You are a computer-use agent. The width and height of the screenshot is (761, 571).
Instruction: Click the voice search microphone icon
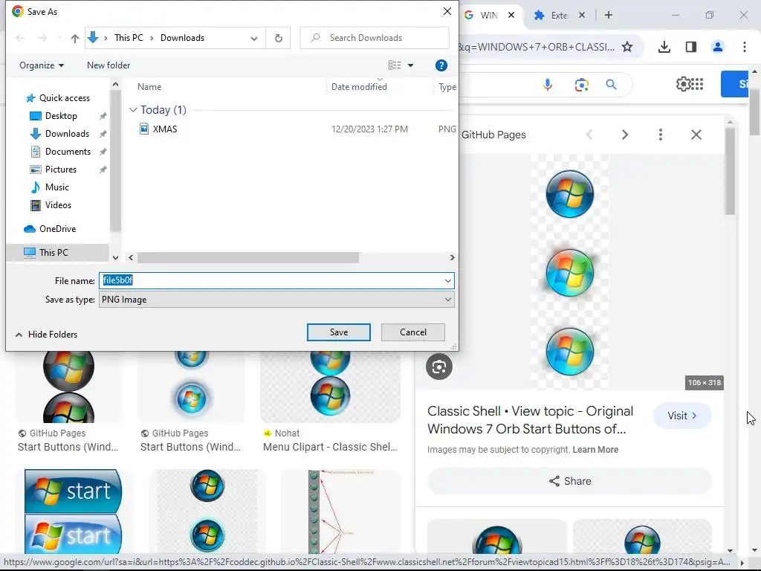[x=548, y=85]
